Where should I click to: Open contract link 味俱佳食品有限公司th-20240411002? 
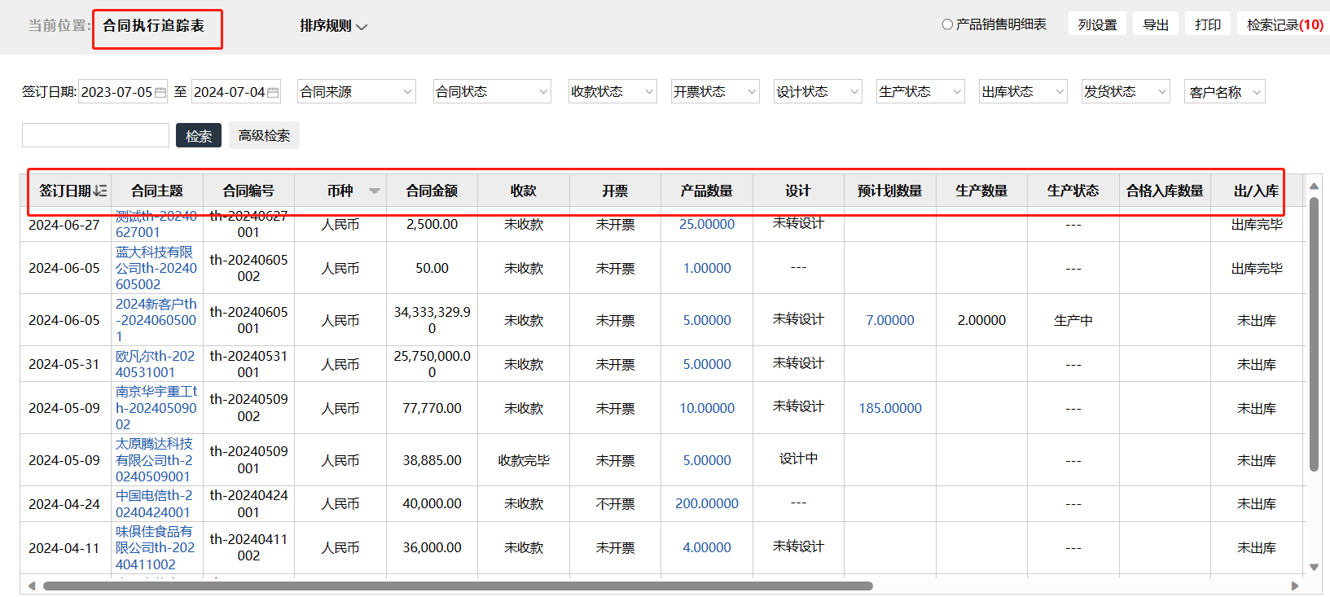156,547
